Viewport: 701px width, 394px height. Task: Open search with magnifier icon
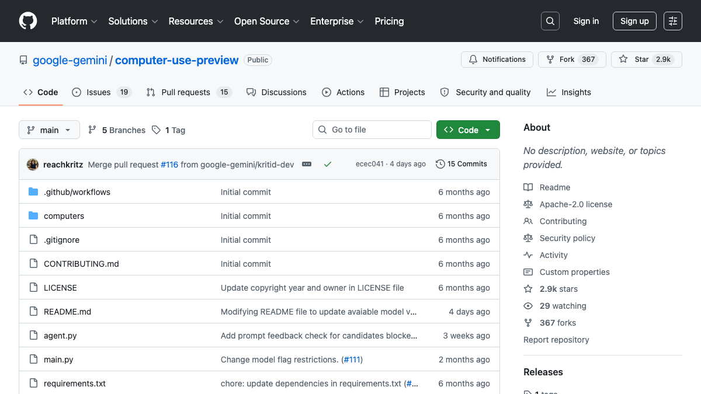(x=550, y=21)
